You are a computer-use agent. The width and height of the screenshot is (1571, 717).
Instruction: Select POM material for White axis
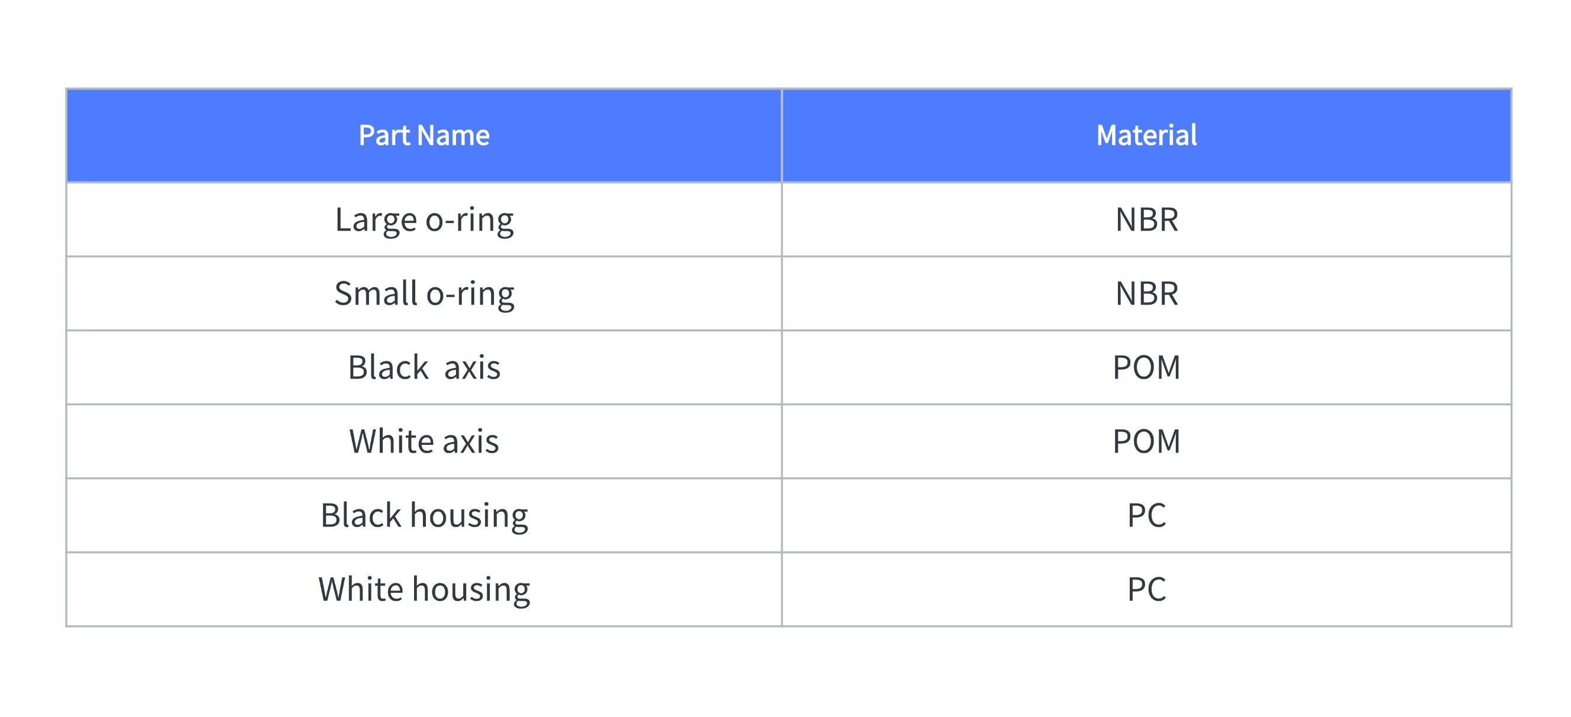pyautogui.click(x=1146, y=441)
